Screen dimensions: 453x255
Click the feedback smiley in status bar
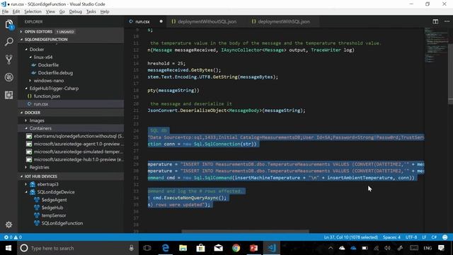pos(445,237)
